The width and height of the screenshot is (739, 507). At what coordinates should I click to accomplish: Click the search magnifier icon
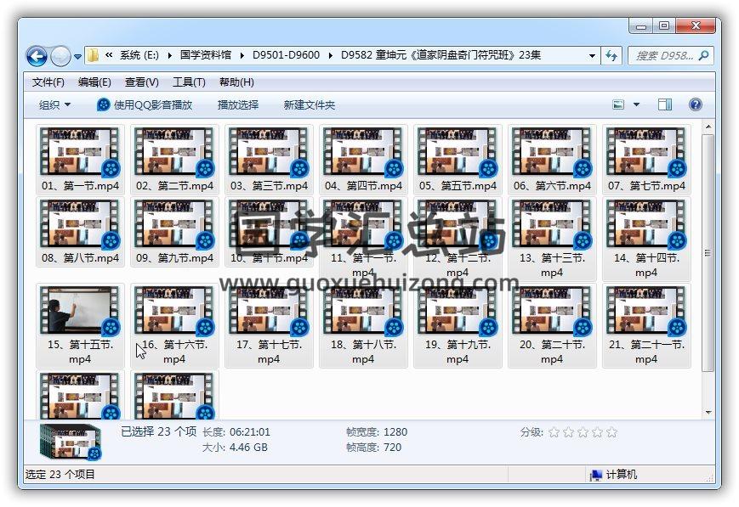703,56
